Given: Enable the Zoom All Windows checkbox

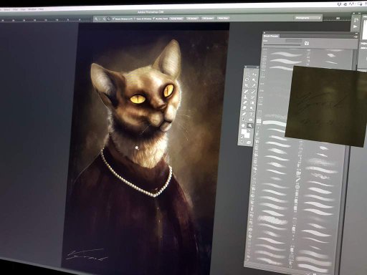Looking at the screenshot, I should pyautogui.click(x=134, y=19).
